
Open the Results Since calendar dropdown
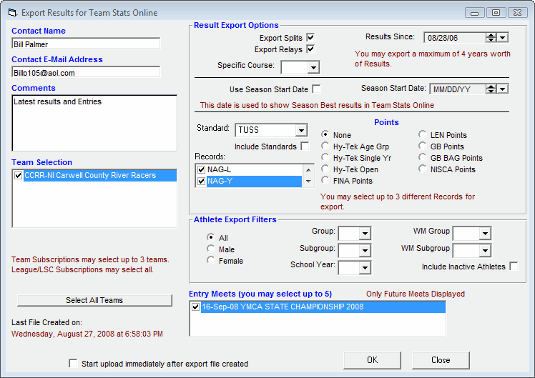tap(502, 38)
